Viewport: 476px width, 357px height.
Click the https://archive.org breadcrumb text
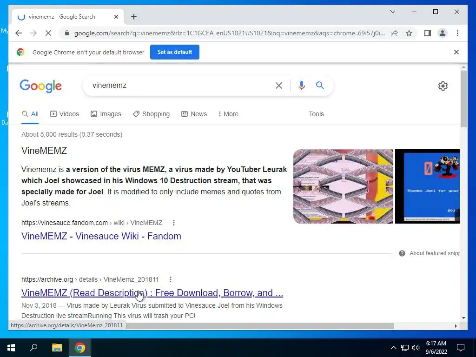pos(47,279)
